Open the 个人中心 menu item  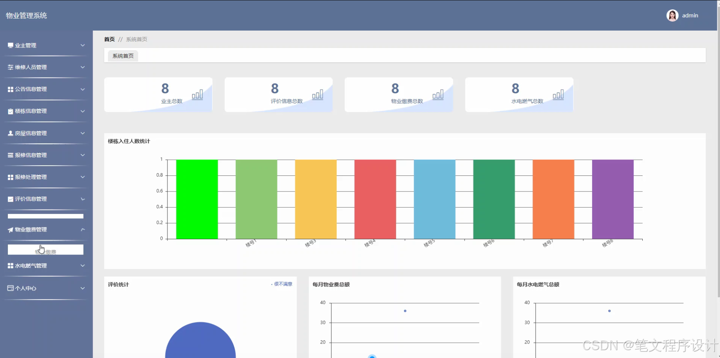click(46, 288)
